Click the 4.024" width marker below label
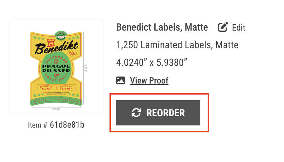The width and height of the screenshot is (284, 162). 56,109
